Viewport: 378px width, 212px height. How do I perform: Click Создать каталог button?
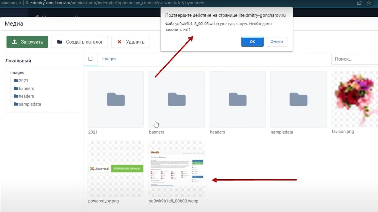tap(80, 42)
